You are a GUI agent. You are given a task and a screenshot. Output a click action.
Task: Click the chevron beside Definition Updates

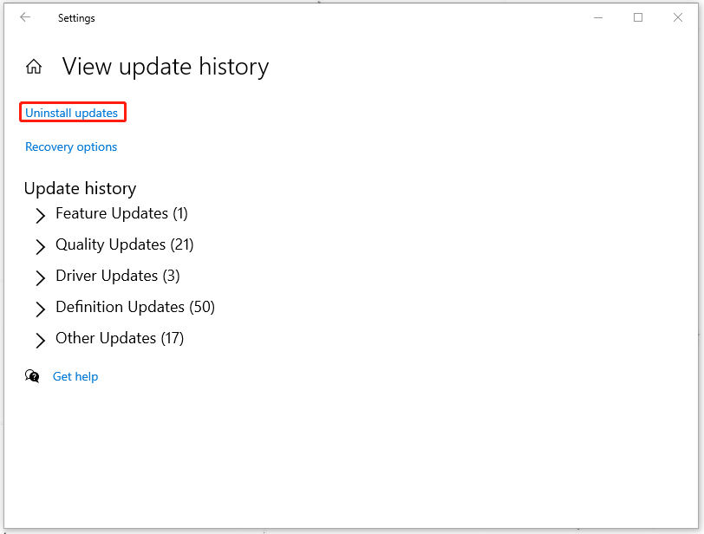(40, 309)
